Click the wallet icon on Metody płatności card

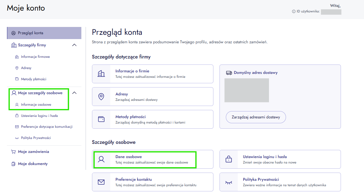101,119
